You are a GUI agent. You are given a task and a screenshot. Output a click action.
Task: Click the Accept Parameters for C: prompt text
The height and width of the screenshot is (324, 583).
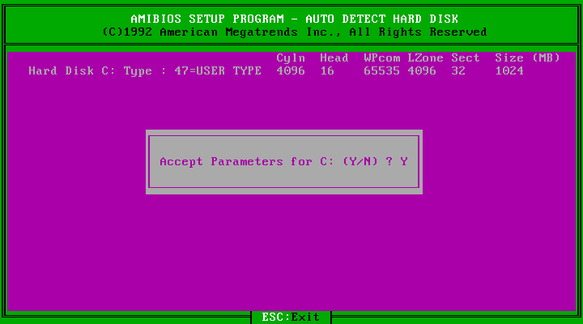[246, 161]
